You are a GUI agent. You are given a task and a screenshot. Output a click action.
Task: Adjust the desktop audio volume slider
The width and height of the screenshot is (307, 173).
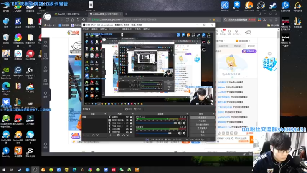click(157, 133)
